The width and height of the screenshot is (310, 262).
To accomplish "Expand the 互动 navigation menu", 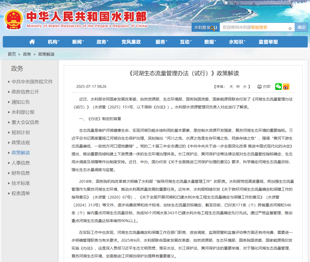I will [x=186, y=42].
